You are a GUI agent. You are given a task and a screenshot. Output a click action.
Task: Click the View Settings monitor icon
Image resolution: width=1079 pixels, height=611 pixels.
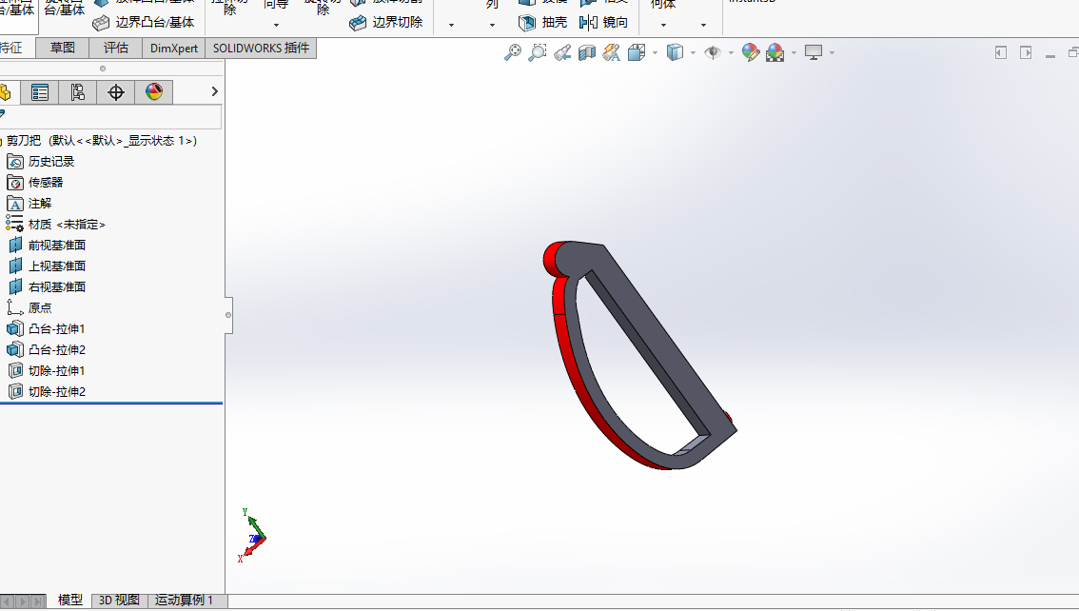coord(814,52)
